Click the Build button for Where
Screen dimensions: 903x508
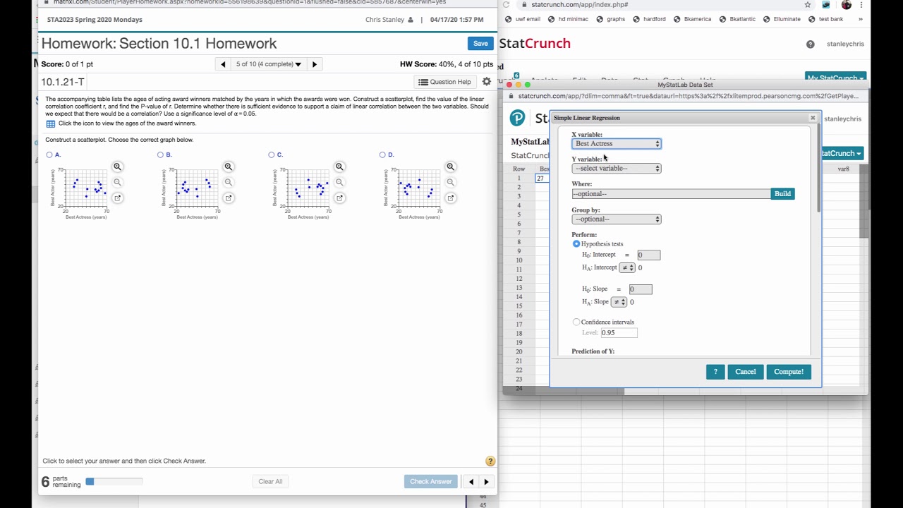pyautogui.click(x=782, y=194)
